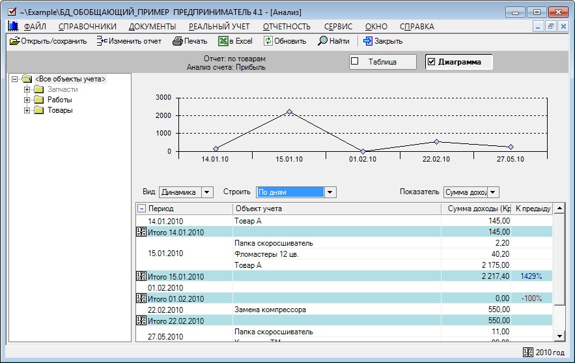This screenshot has width=575, height=363.
Task: Enable the Таблица checkbox
Action: click(356, 62)
